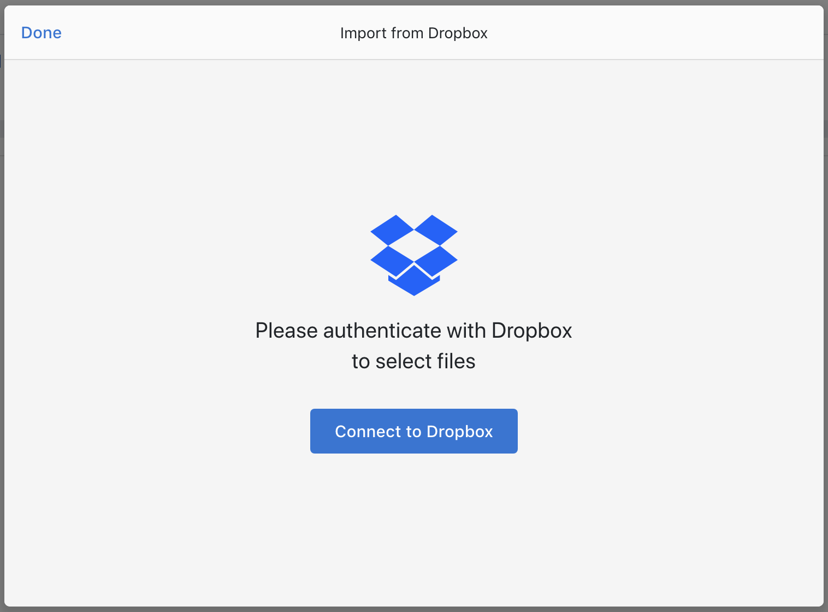Click the Done link
The height and width of the screenshot is (612, 828).
(42, 33)
